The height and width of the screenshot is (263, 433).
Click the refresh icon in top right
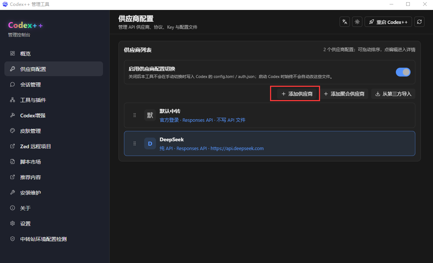(x=419, y=22)
